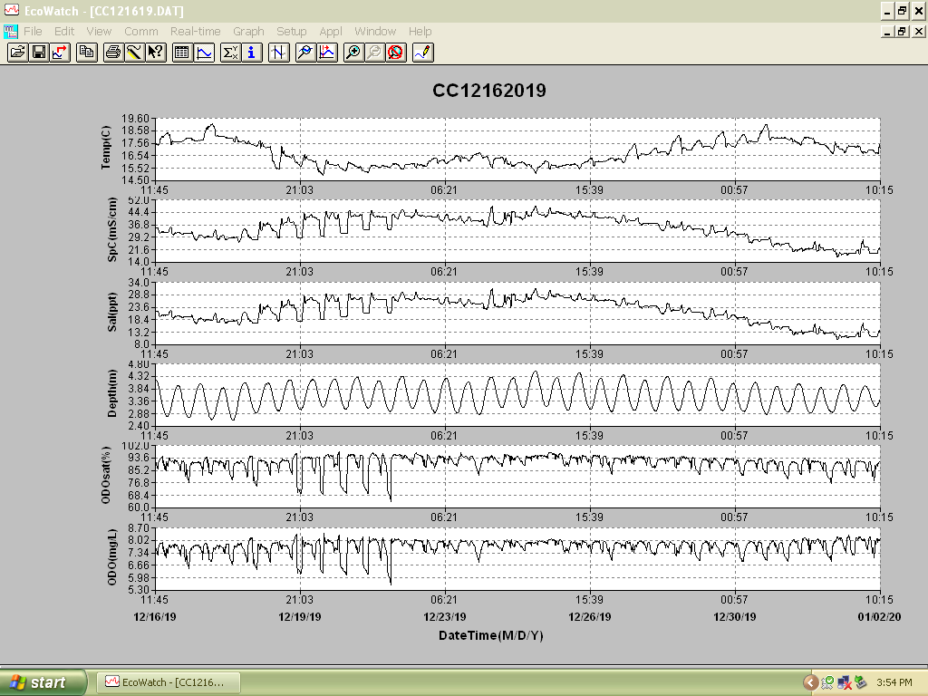Open the table view icon
The width and height of the screenshot is (928, 696).
pyautogui.click(x=182, y=53)
